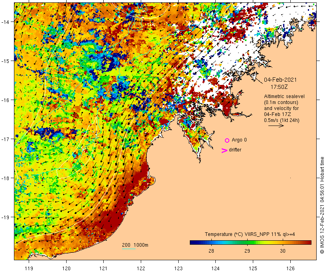The image size is (327, 271).
Task: Click the '0.5m/s (1kt 24h)' text
Action: pos(282,120)
